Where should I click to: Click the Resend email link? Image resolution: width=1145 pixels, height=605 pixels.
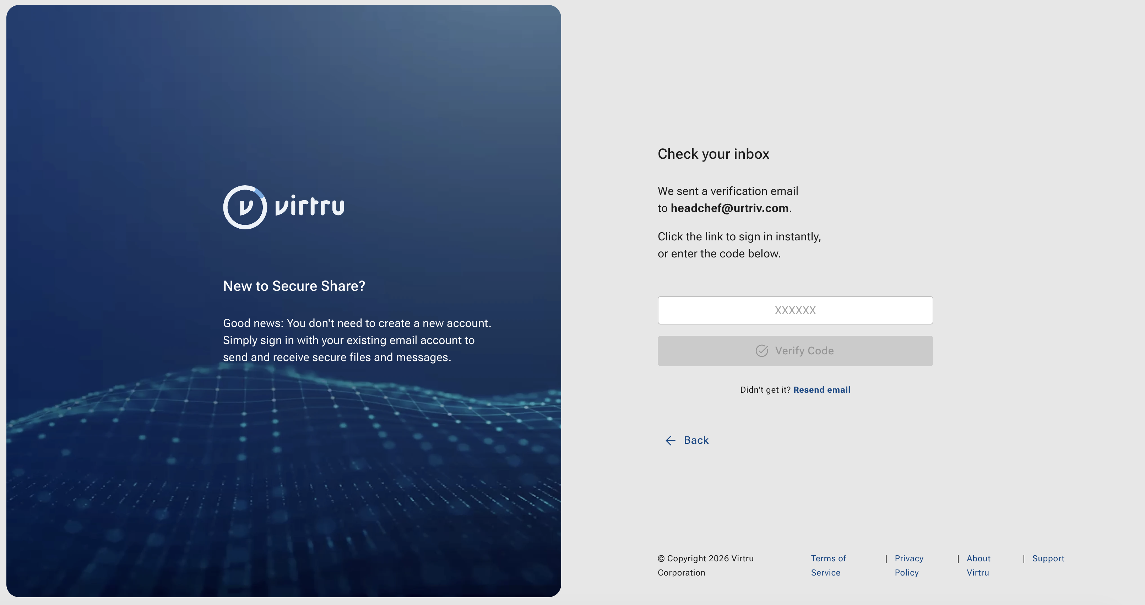tap(821, 389)
